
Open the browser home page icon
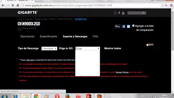(x=18, y=5)
